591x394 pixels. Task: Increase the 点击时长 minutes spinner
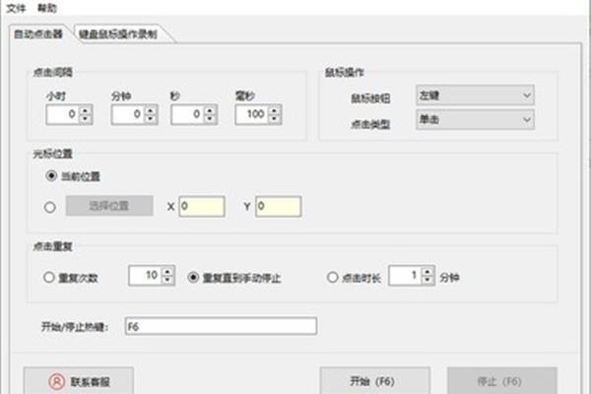pos(427,272)
